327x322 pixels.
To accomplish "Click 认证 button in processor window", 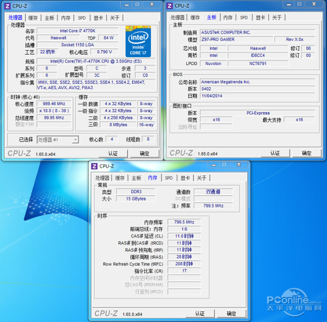I will [x=113, y=154].
